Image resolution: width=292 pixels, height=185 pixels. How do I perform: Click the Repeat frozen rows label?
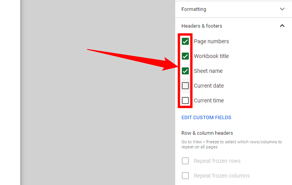pos(217,161)
